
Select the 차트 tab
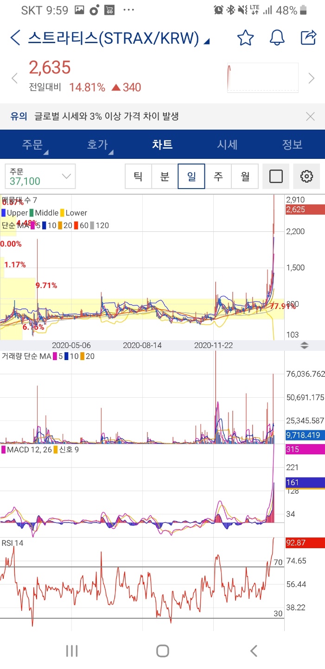click(x=162, y=144)
